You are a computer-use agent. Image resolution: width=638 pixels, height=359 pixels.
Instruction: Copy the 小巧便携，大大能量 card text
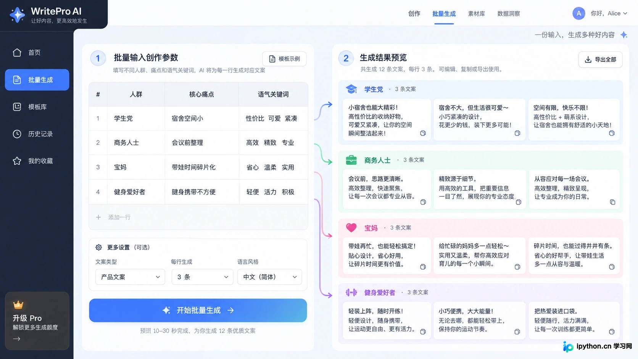tap(517, 332)
